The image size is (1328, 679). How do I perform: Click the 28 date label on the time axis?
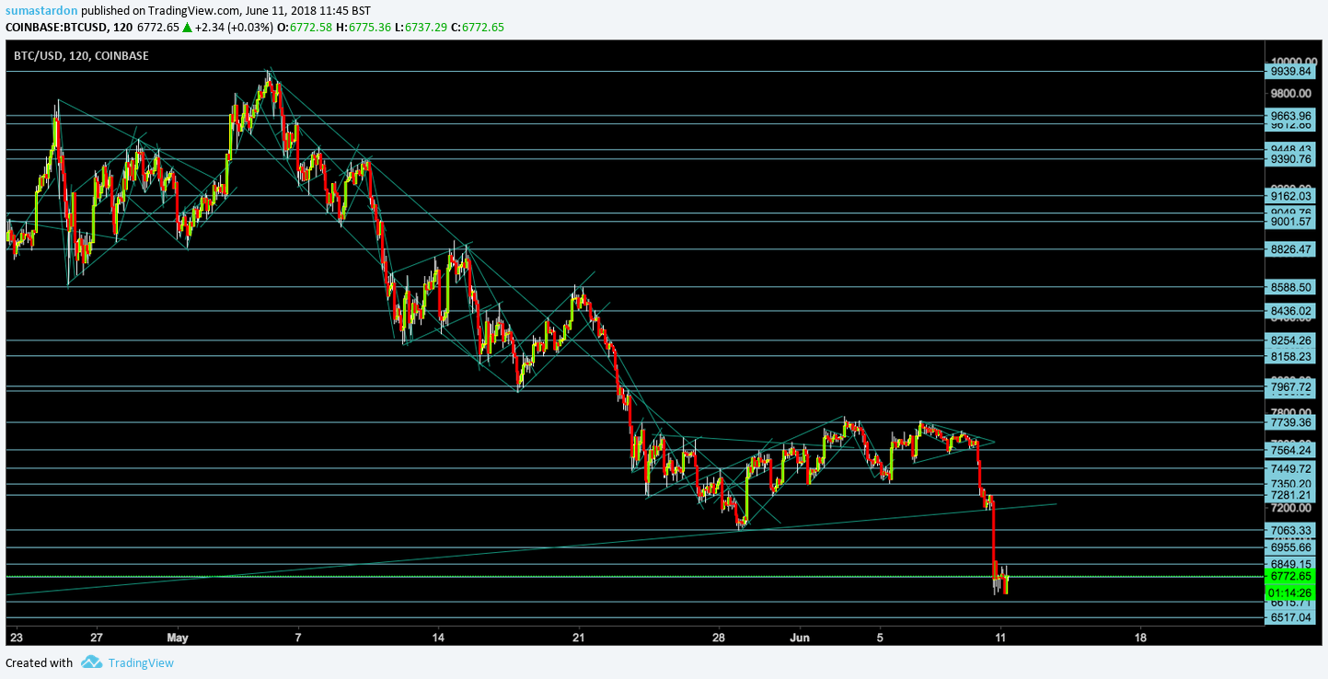point(719,637)
